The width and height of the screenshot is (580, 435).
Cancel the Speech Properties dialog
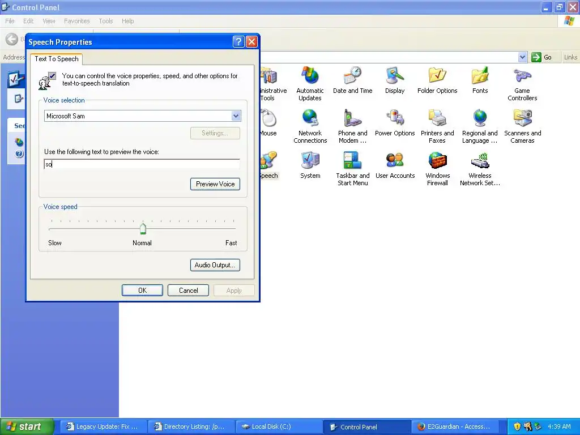tap(188, 291)
